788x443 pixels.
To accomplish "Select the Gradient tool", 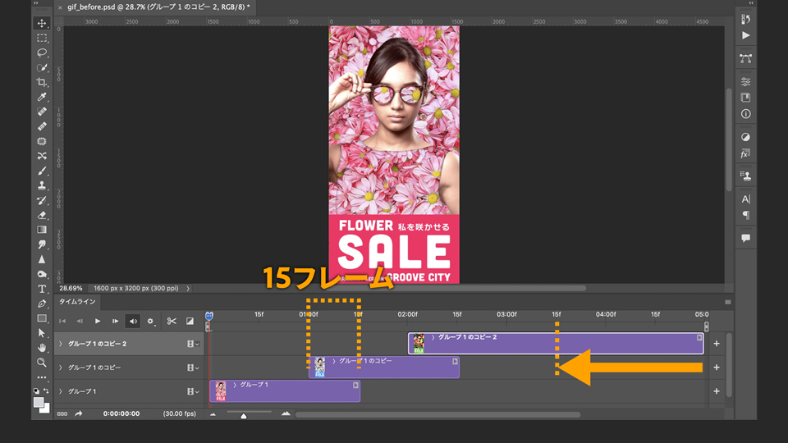I will click(42, 230).
